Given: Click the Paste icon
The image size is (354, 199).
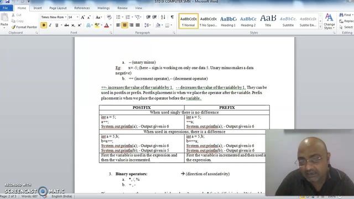Looking at the screenshot, I should [4, 17].
